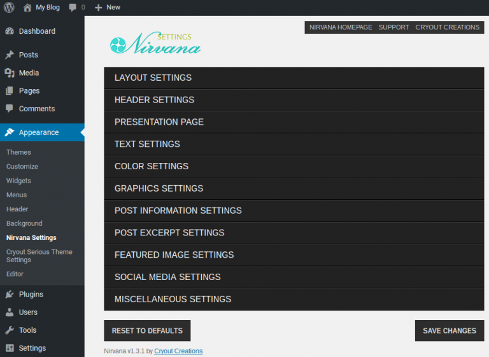Expand the Color Settings accordion

[294, 166]
